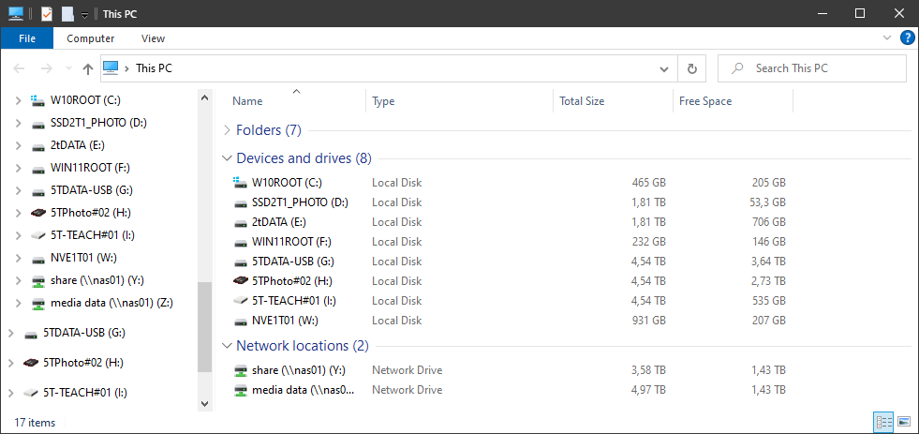Select 5TPhoto#02 (H:) drive icon in list
919x434 pixels.
(x=241, y=281)
